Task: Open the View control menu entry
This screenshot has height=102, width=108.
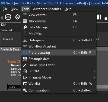Action: [59, 15]
